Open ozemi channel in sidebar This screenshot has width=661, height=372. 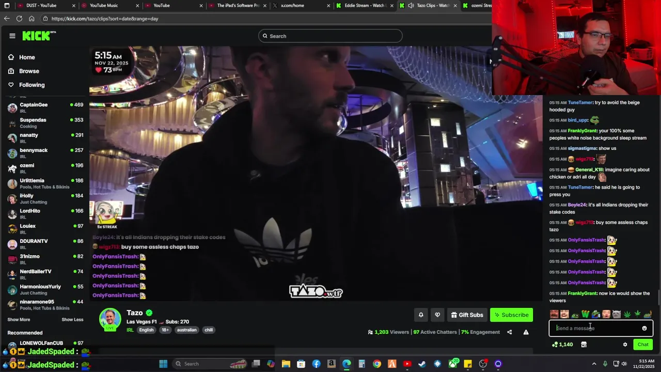[45, 168]
